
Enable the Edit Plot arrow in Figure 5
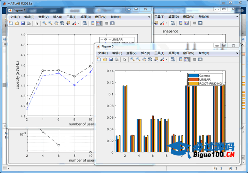tap(125, 60)
